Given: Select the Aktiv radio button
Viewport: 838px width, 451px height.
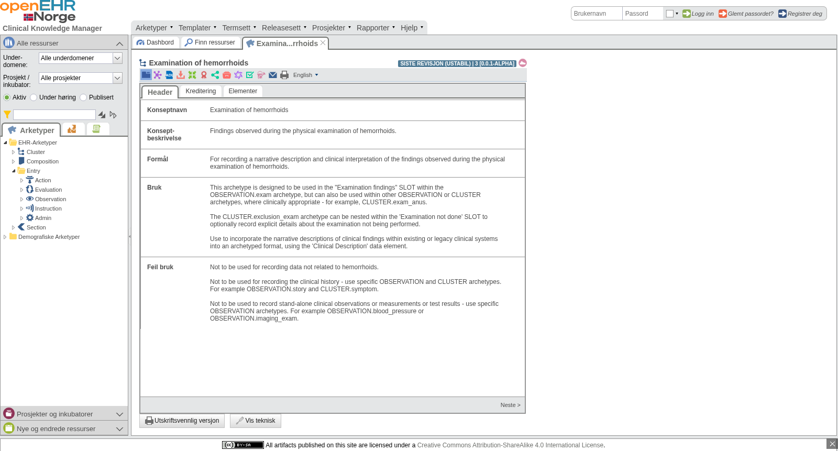Looking at the screenshot, I should (x=7, y=97).
